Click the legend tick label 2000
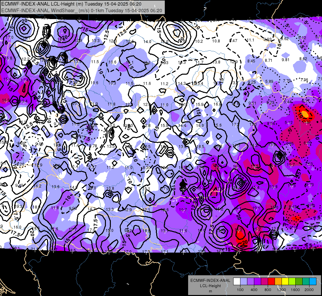The height and width of the screenshot is (296, 322). (309, 290)
